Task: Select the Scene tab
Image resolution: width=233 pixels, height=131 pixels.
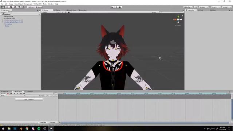Action: coord(47,10)
